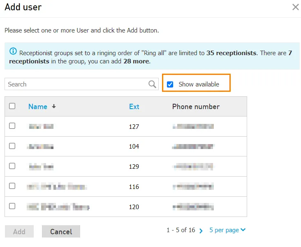Click the info icon in banner
The image size is (301, 247).
[x=13, y=51]
